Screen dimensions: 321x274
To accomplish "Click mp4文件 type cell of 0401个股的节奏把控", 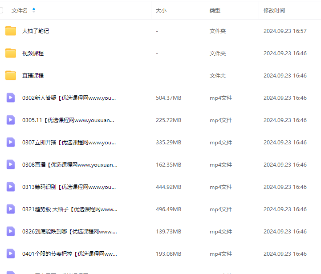I will tap(221, 254).
